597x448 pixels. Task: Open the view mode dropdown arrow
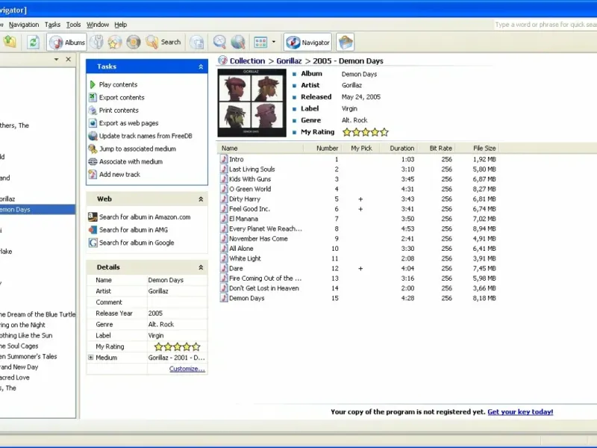coord(273,42)
